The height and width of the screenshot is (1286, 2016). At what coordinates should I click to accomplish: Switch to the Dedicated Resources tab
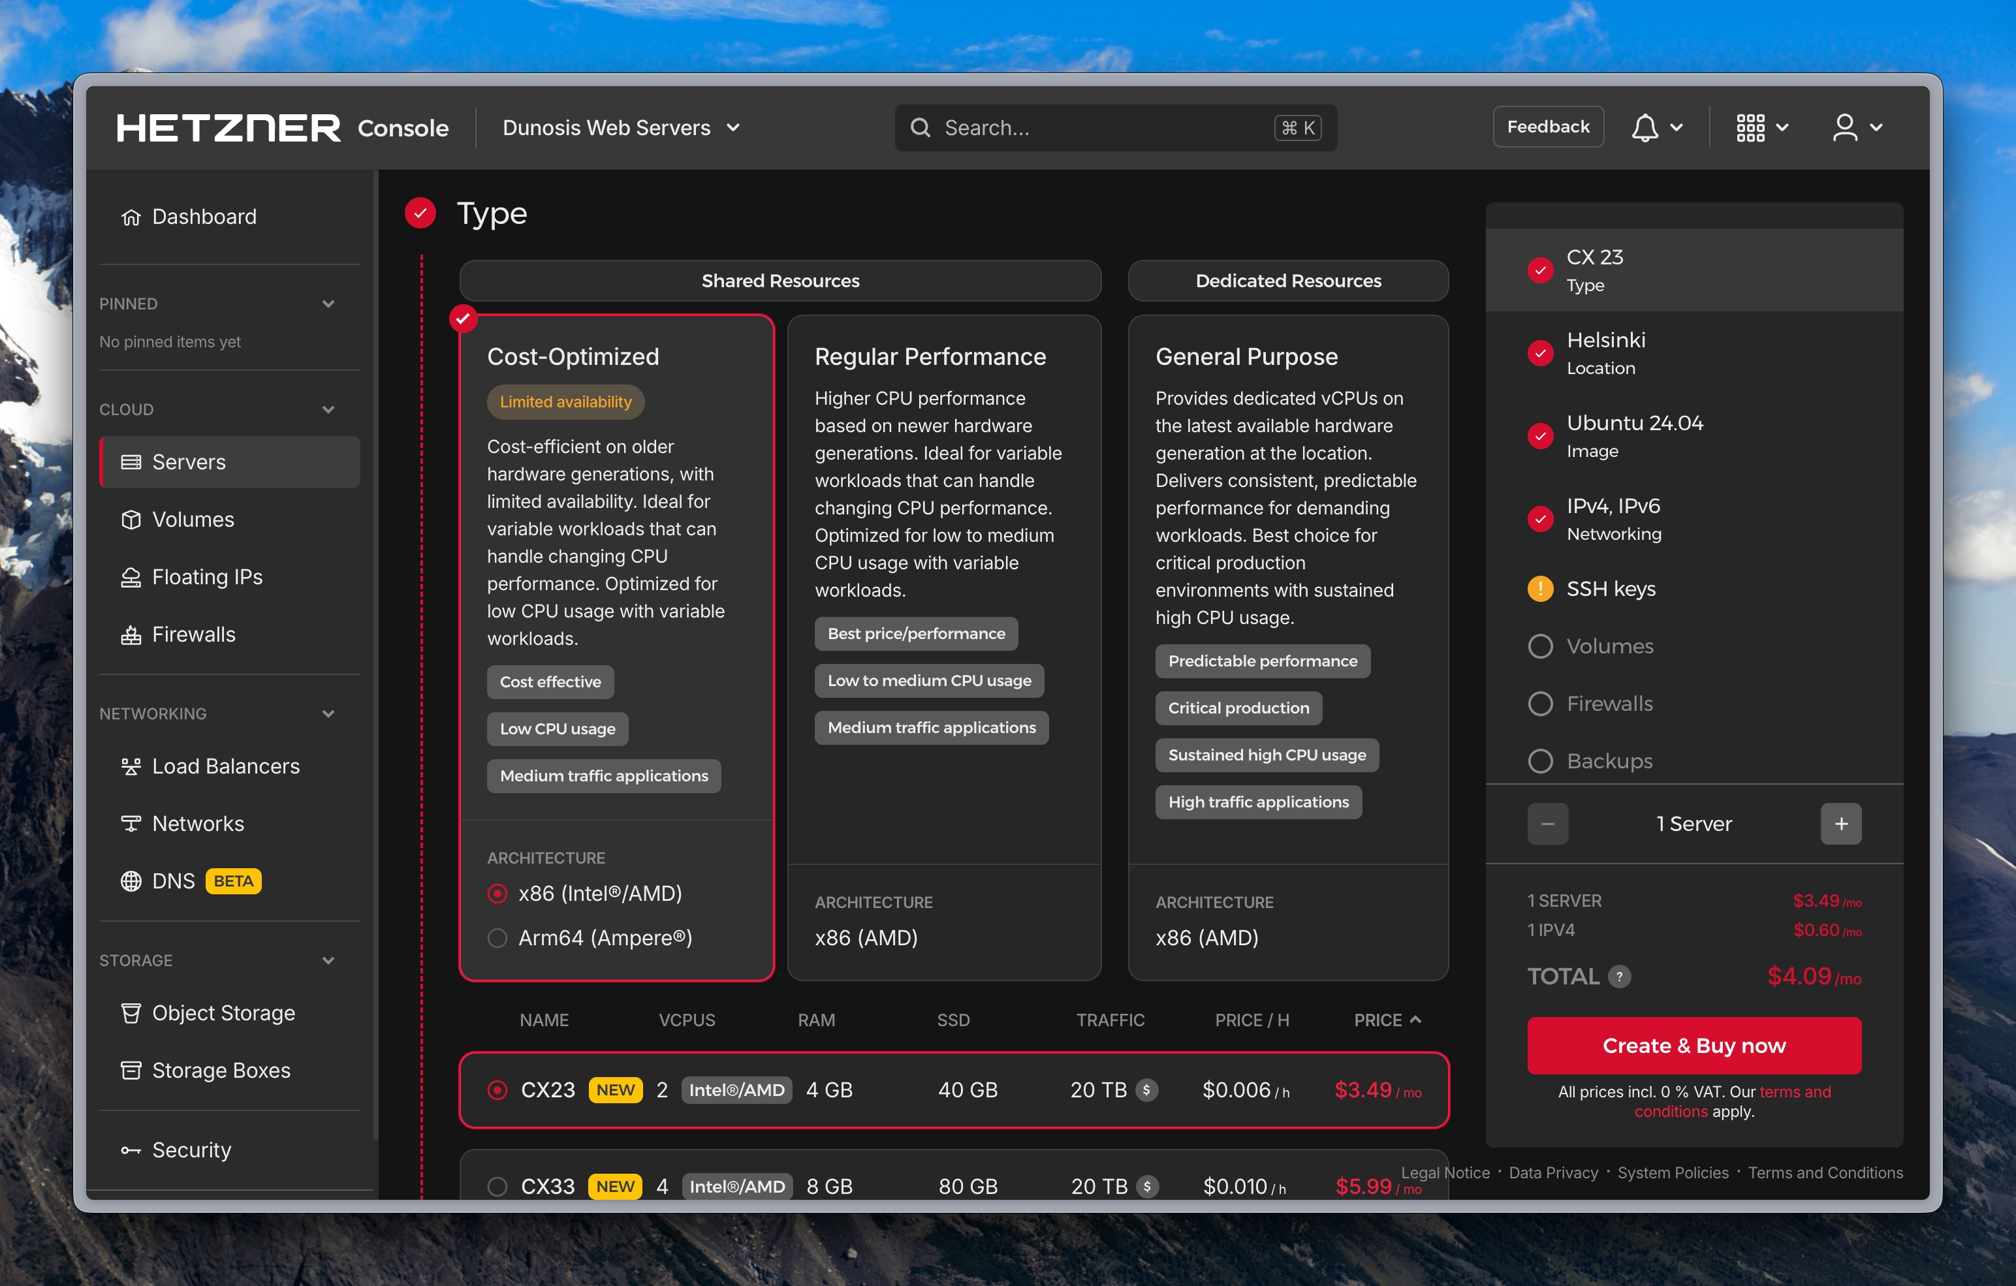pyautogui.click(x=1287, y=281)
